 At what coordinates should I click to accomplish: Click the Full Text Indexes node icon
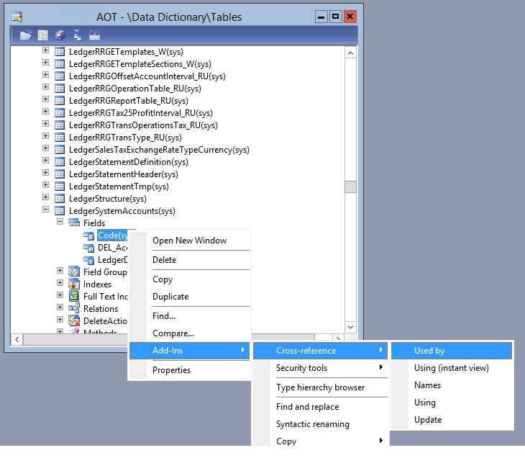(x=74, y=297)
